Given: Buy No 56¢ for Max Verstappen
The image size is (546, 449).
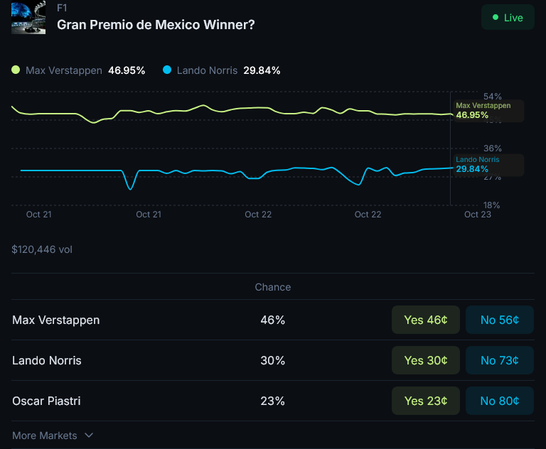Looking at the screenshot, I should point(499,320).
